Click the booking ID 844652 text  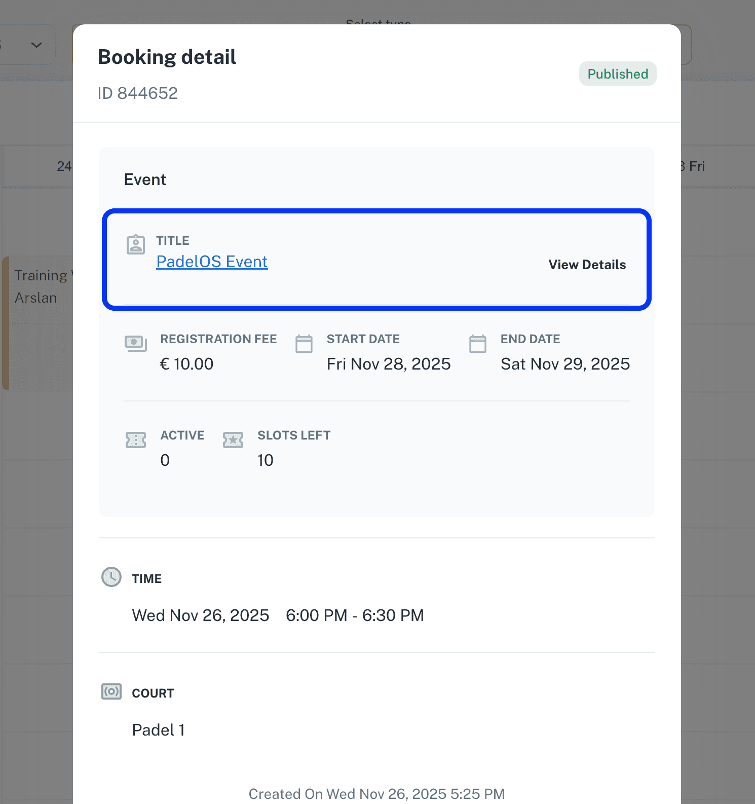tap(138, 93)
